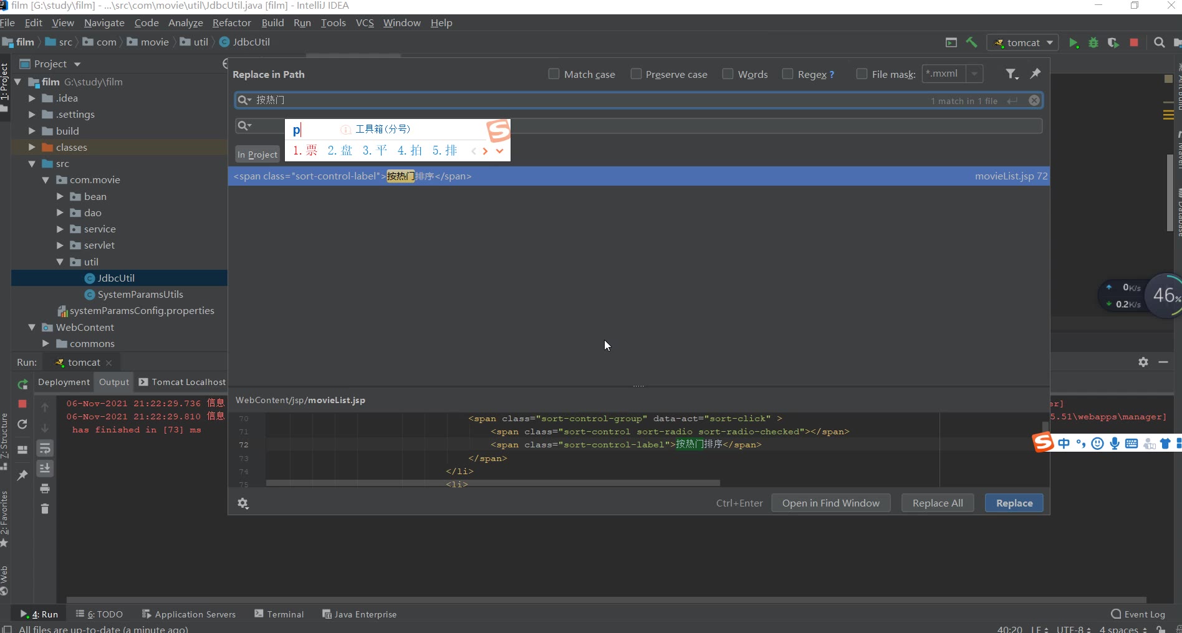Enable Match case checkbox
This screenshot has height=633, width=1182.
554,74
